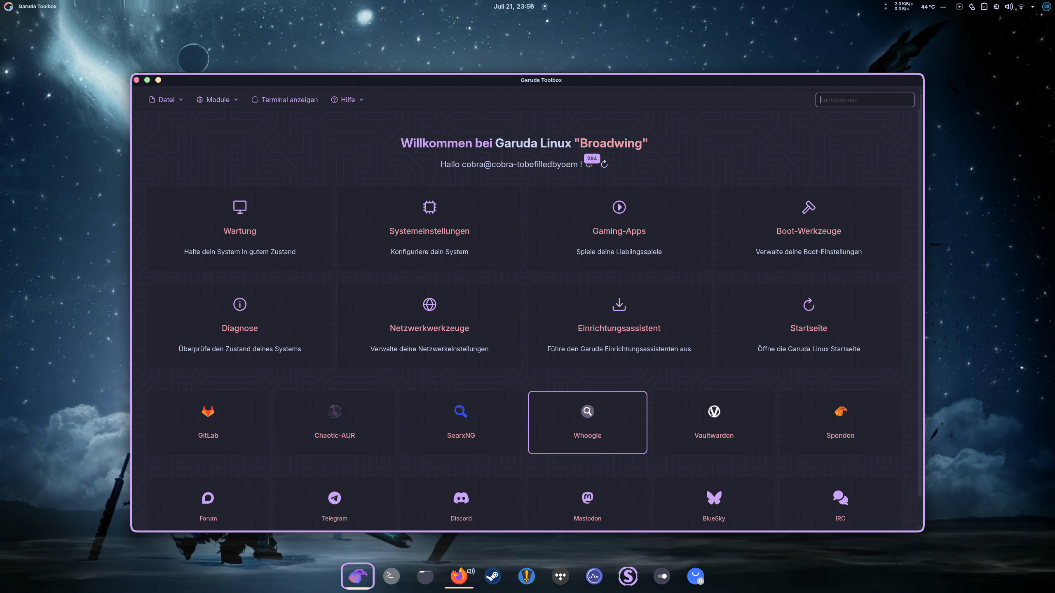Image resolution: width=1055 pixels, height=593 pixels.
Task: Focus the Suchoptionen search field
Action: 865,100
